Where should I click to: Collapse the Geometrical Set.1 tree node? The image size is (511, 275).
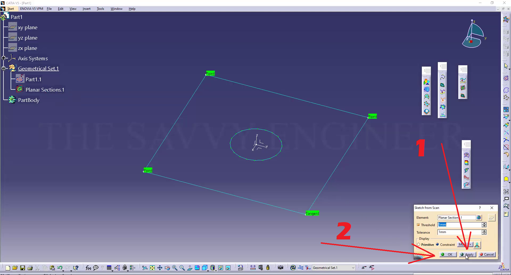click(3, 68)
